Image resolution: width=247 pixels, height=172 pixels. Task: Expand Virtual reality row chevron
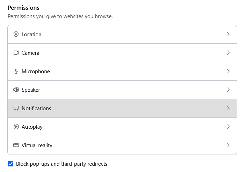click(228, 145)
